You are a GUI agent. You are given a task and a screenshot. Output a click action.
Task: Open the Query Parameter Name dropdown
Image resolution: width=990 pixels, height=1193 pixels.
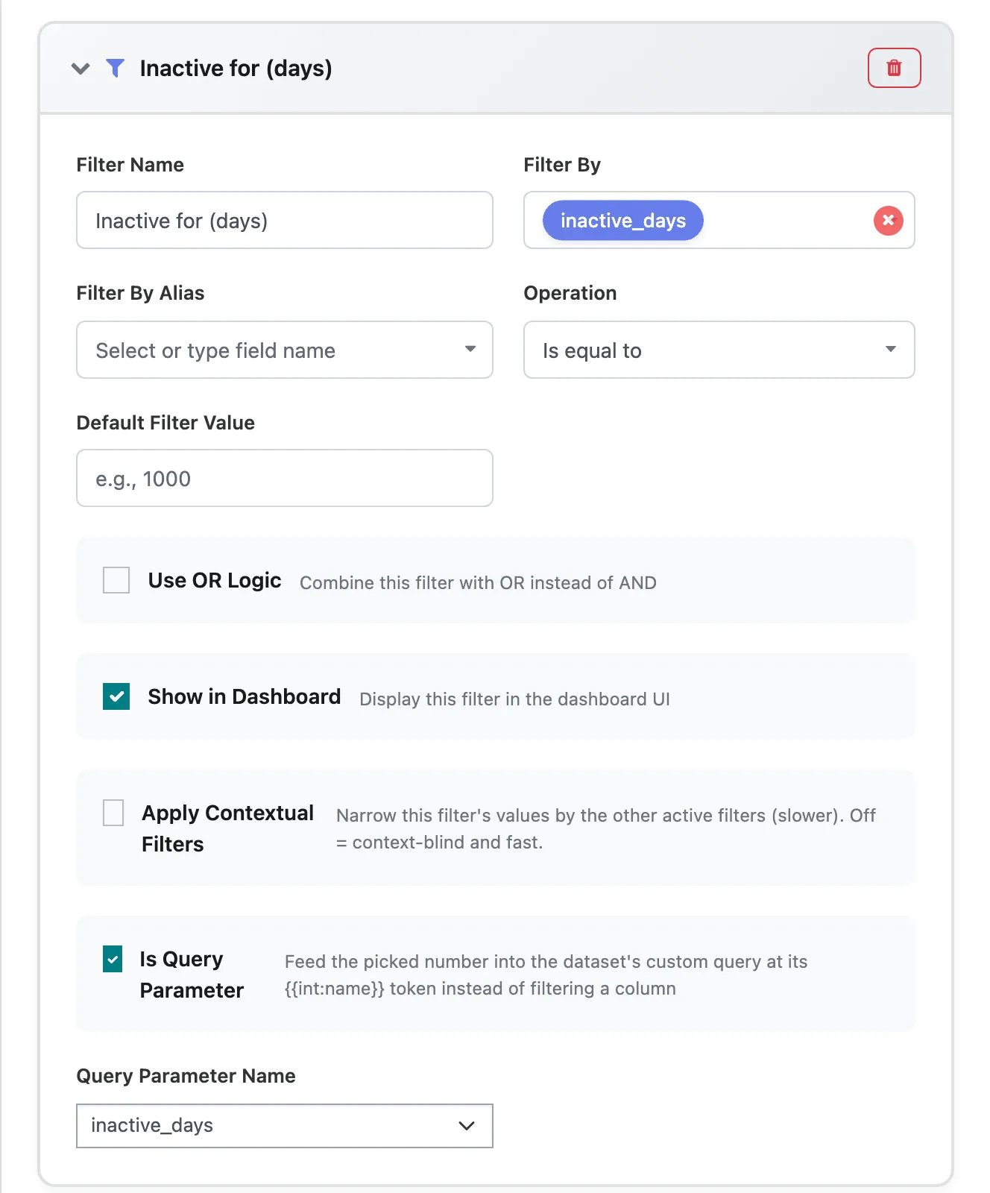(285, 1126)
